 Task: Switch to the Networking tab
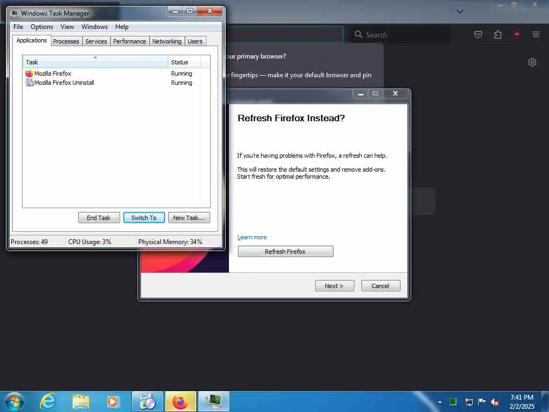pyautogui.click(x=167, y=41)
